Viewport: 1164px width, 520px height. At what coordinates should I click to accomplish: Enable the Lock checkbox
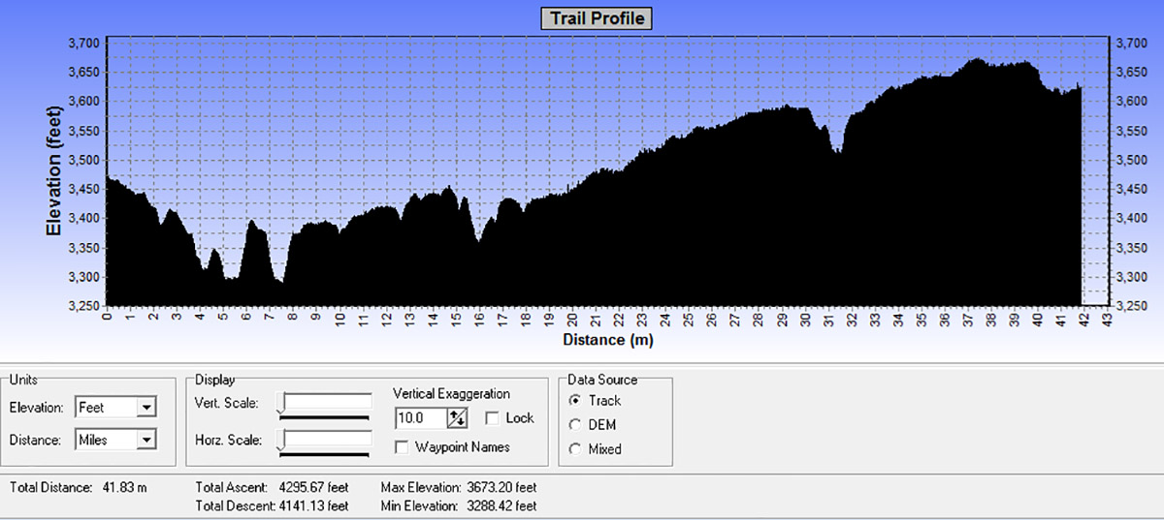(x=492, y=418)
